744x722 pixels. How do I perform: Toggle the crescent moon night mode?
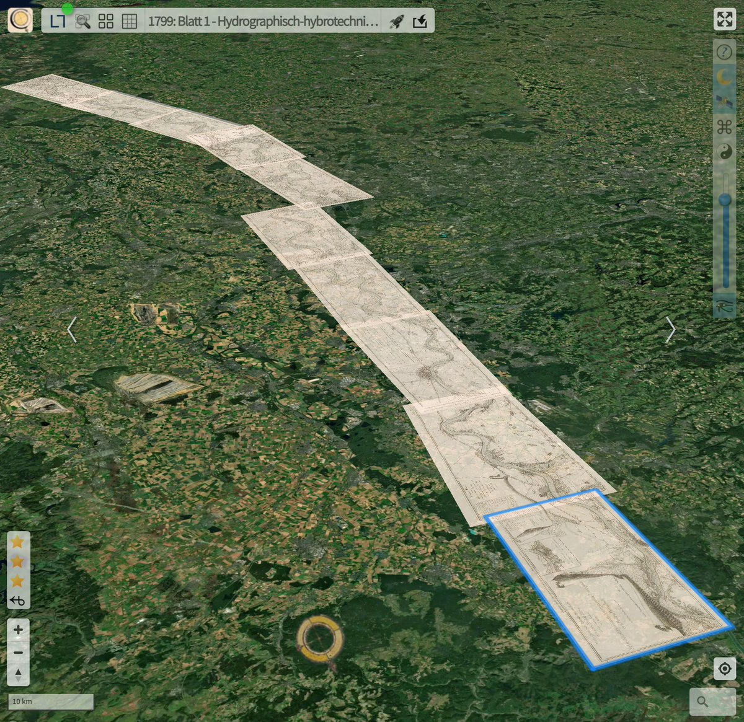(724, 77)
